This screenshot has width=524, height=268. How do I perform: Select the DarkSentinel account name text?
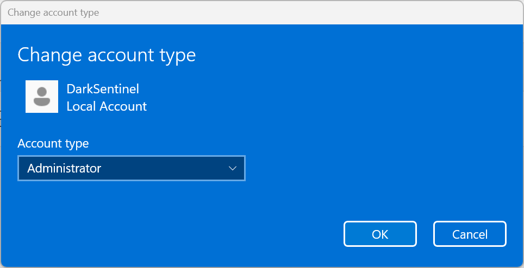pos(103,89)
